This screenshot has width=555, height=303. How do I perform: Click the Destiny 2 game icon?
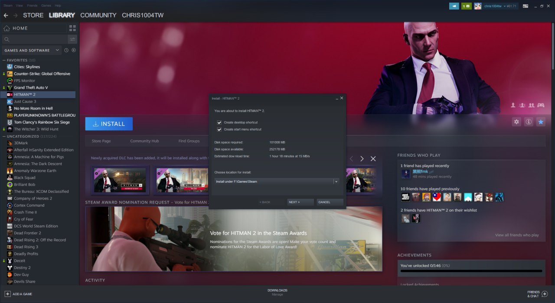10,268
